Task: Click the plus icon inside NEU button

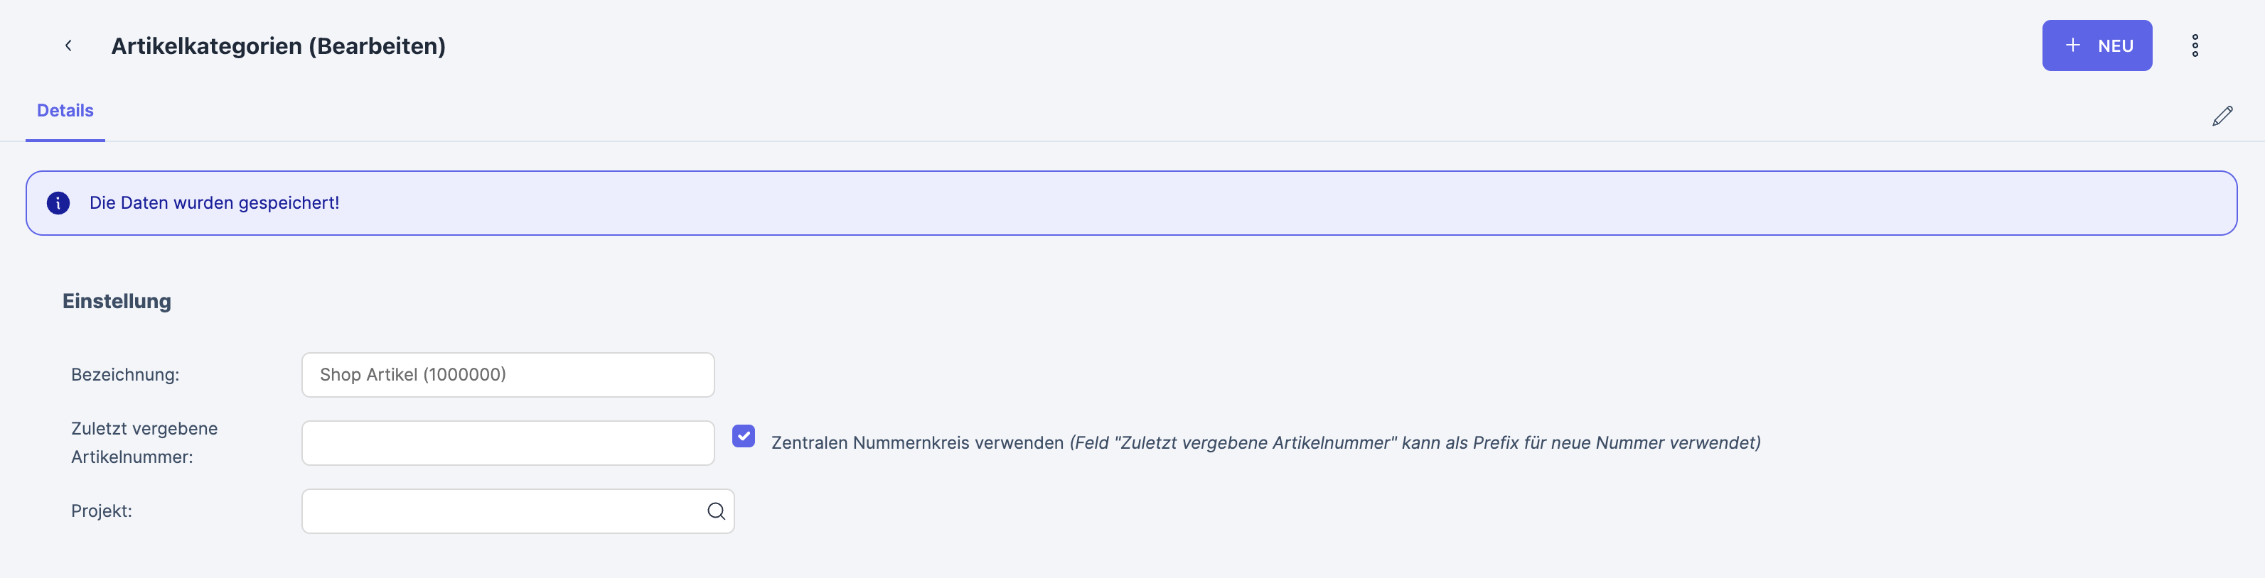Action: pos(2072,45)
